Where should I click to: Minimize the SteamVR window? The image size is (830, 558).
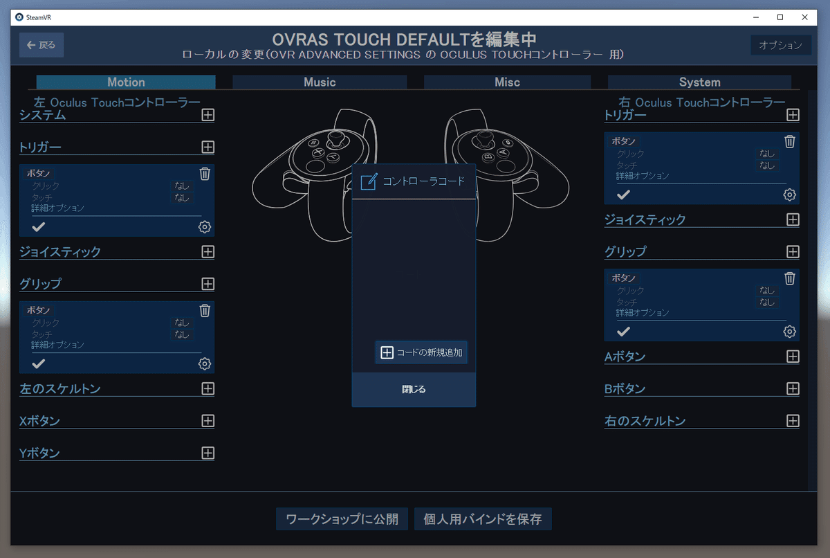point(755,17)
